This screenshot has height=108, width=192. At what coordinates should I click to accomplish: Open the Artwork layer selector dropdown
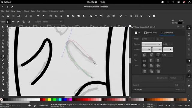43,105
